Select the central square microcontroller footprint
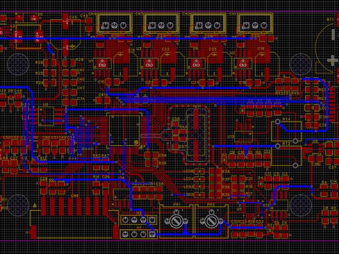Viewport: 339px width, 254px height. tap(124, 130)
